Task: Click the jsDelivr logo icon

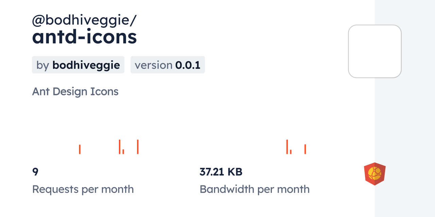Action: pyautogui.click(x=375, y=174)
